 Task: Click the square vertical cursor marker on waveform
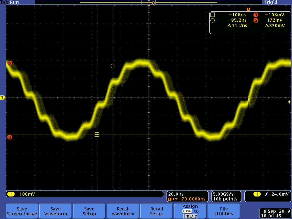pos(97,134)
